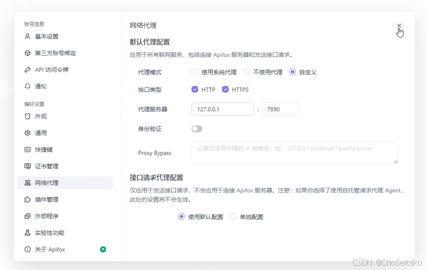Select 使用默认配置 for request proxy

pos(181,217)
